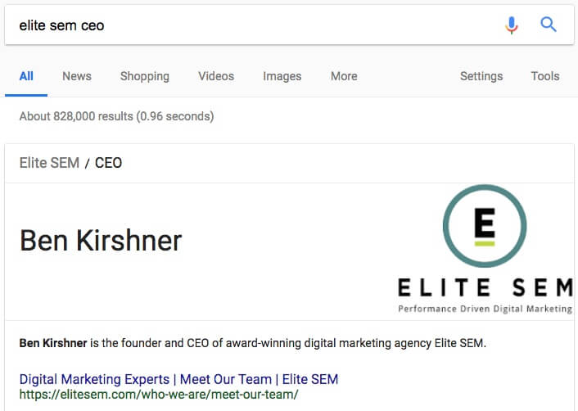Open the Settings dropdown
Viewport: 578px width, 411px height.
(481, 76)
